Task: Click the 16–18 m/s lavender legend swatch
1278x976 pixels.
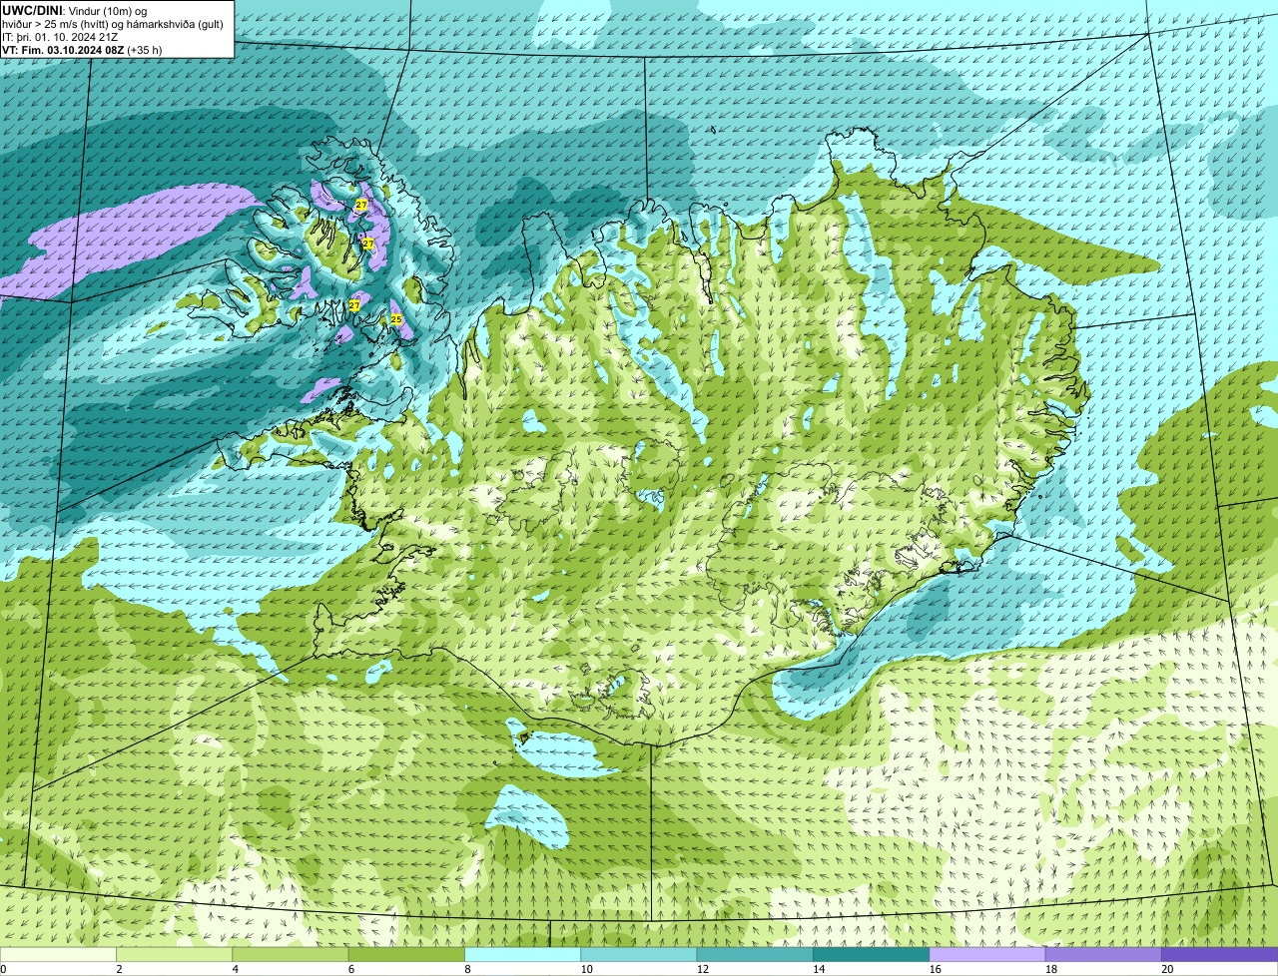Action: (987, 955)
